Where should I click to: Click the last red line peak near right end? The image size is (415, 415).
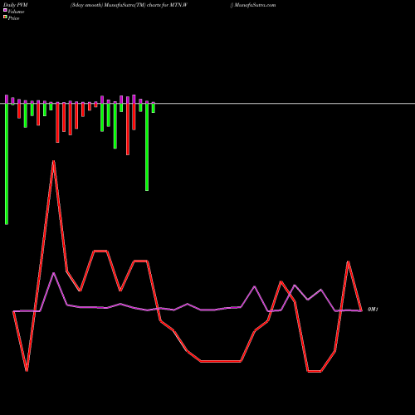pyautogui.click(x=348, y=261)
